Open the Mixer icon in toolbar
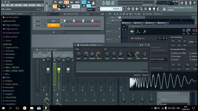This screenshot has width=198, height=111. 145,9
